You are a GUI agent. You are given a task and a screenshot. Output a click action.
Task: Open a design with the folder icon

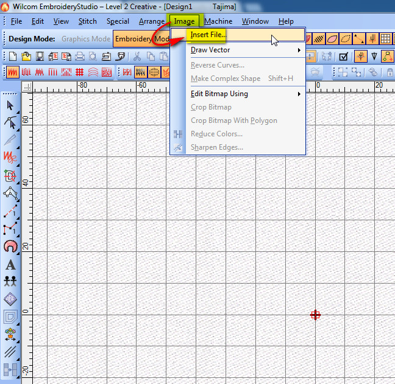click(26, 57)
